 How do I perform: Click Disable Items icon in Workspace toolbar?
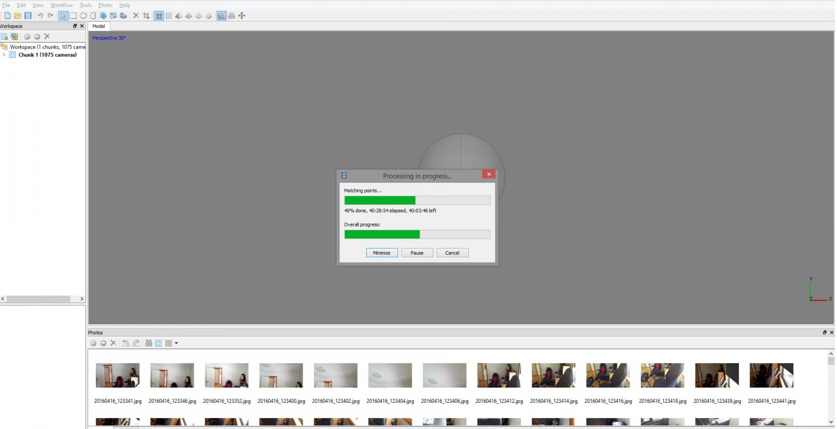click(37, 37)
